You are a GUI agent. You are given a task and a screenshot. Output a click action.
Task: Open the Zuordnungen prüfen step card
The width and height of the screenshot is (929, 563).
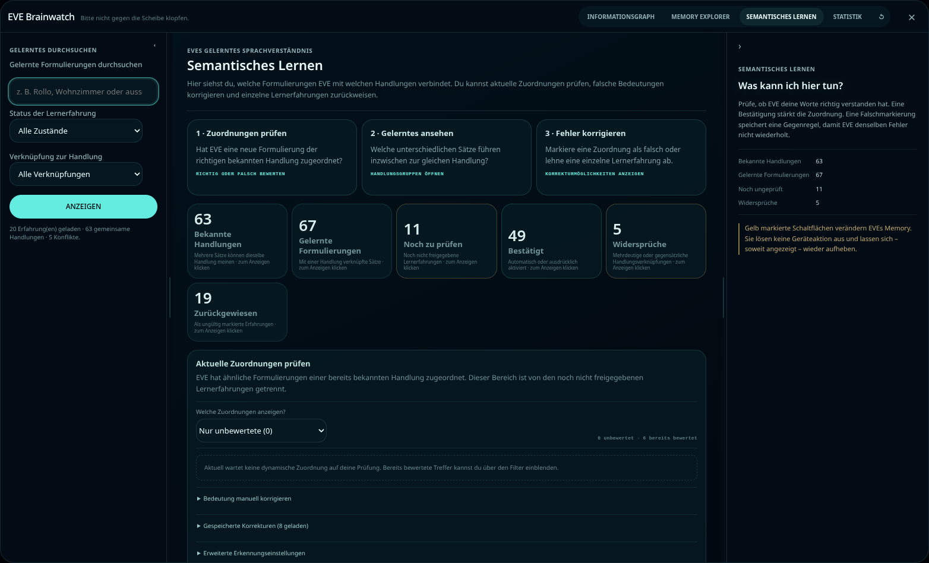tap(272, 157)
